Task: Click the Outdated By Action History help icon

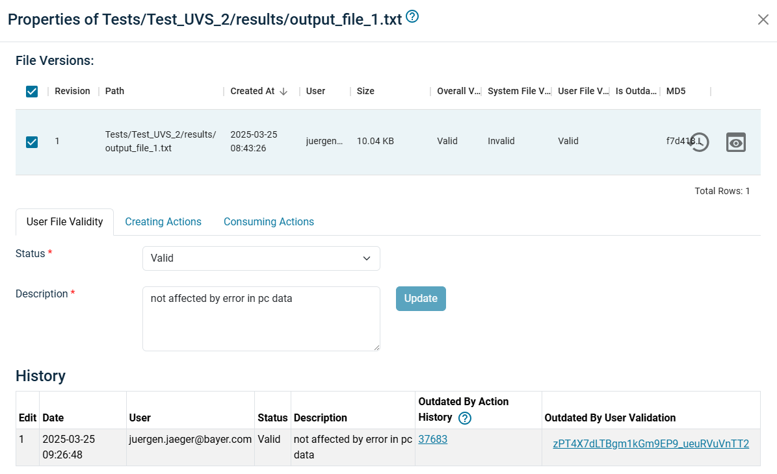Action: (465, 418)
